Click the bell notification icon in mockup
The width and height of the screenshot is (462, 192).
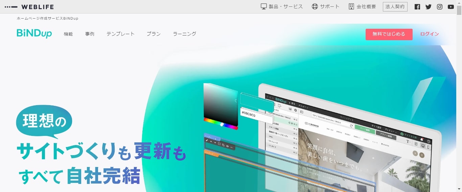click(422, 139)
